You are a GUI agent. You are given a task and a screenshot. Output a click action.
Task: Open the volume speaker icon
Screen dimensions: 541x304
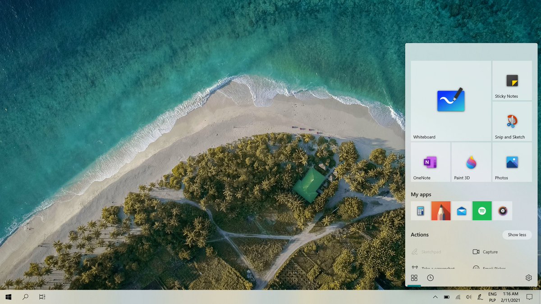click(469, 297)
